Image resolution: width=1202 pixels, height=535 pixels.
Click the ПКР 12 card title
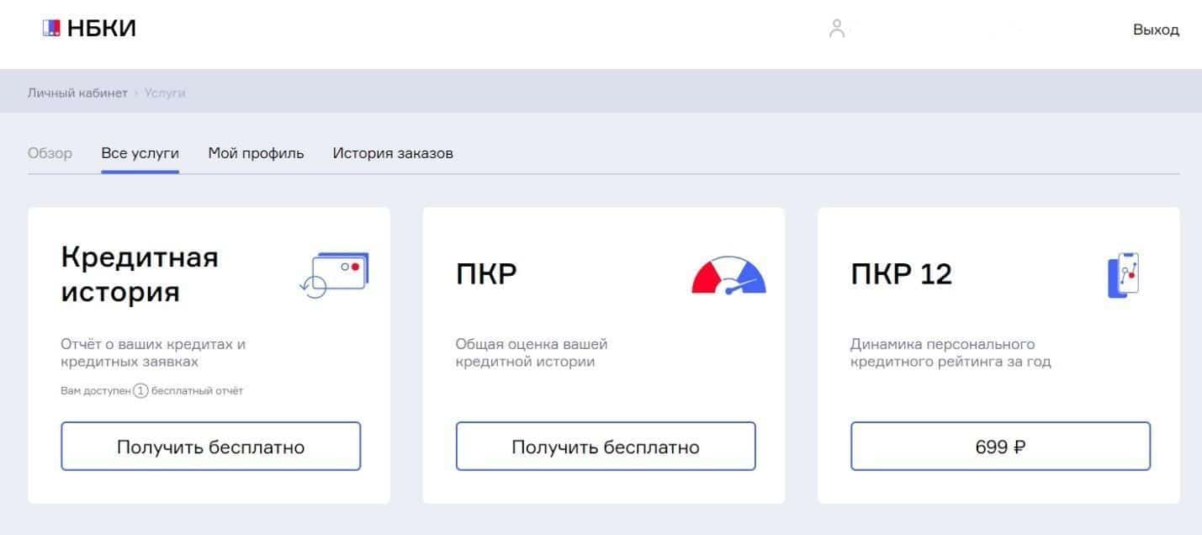pyautogui.click(x=901, y=274)
